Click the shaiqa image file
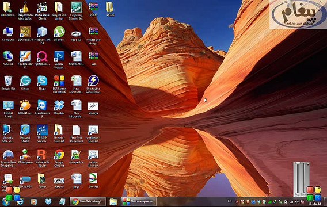 [93, 108]
